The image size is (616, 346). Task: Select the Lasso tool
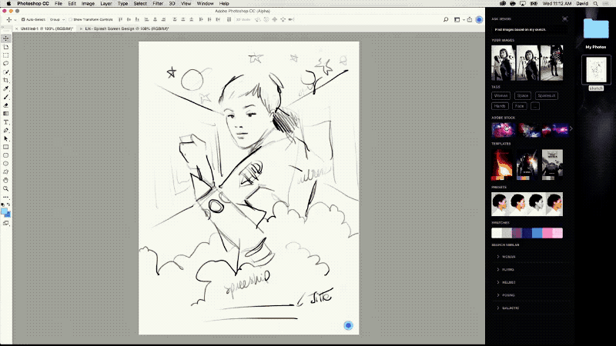coord(6,64)
